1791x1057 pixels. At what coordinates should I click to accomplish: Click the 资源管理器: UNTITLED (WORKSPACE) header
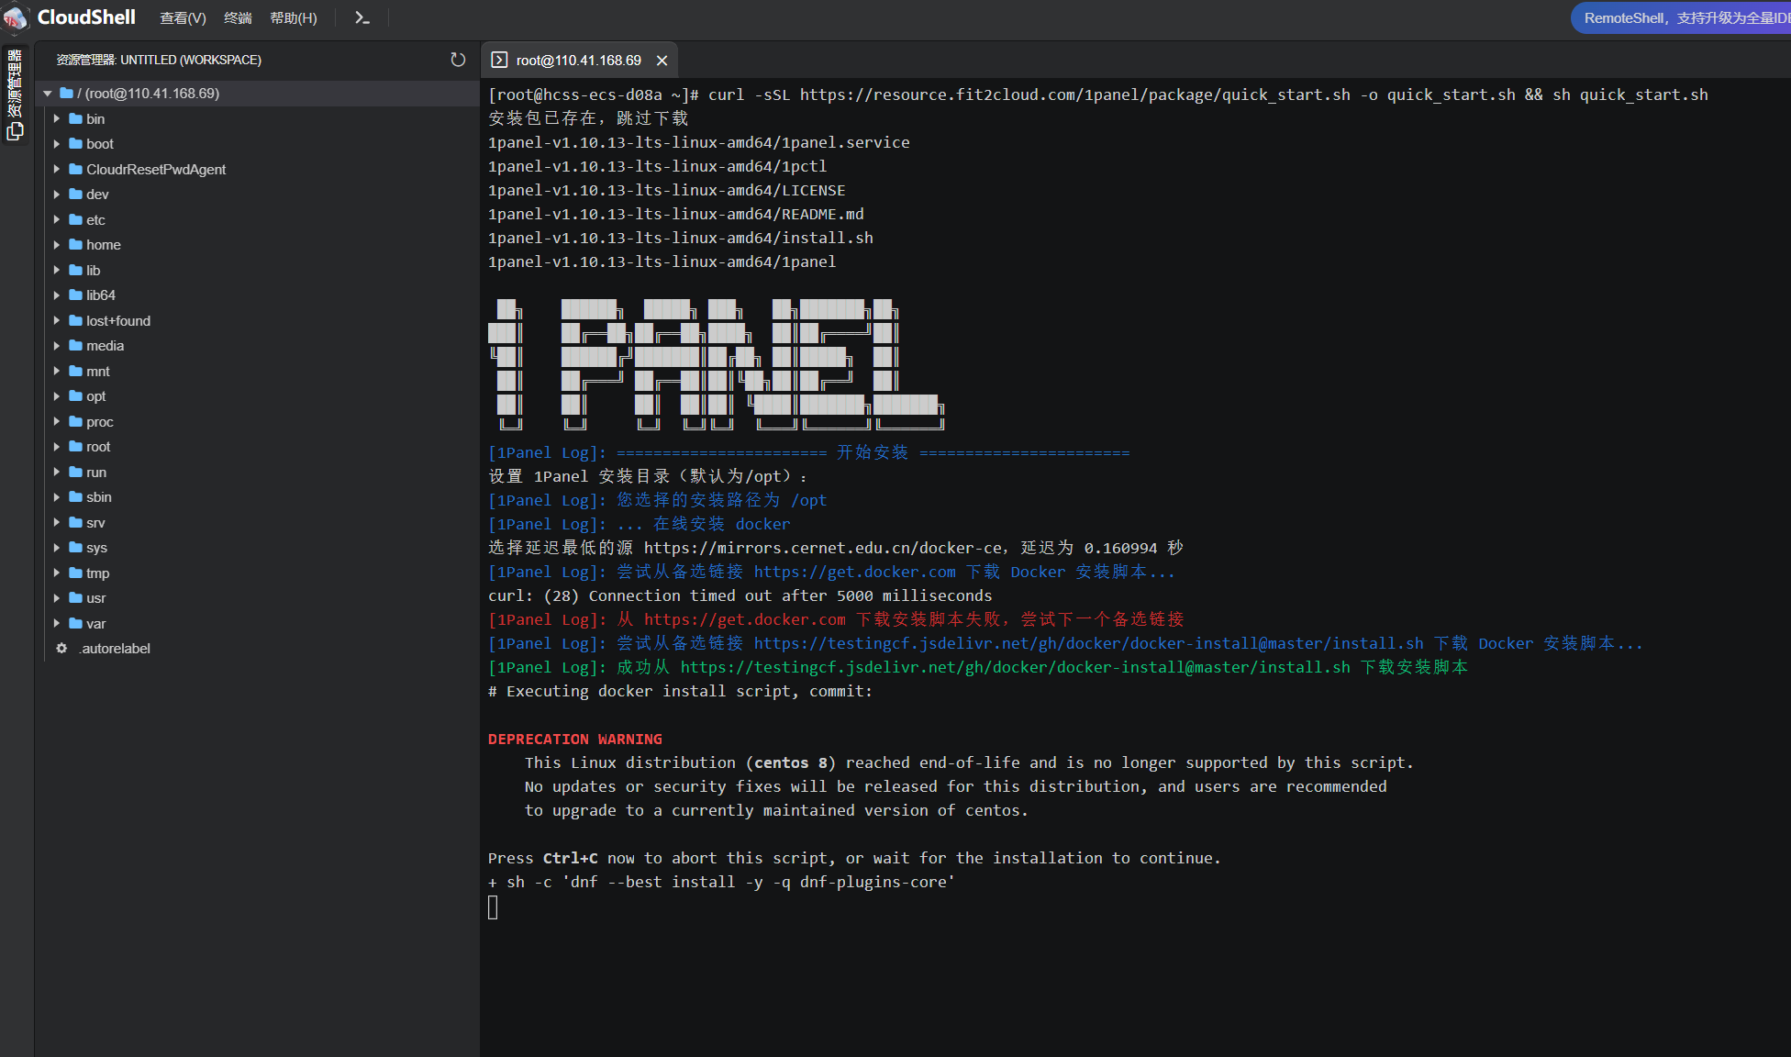pyautogui.click(x=159, y=60)
